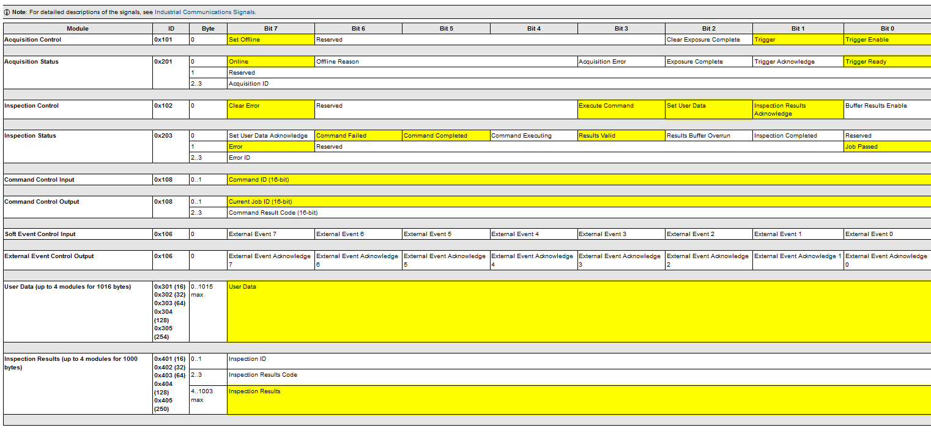Select the External Event Acknowledge 7 cell
The height and width of the screenshot is (433, 931).
(x=271, y=260)
